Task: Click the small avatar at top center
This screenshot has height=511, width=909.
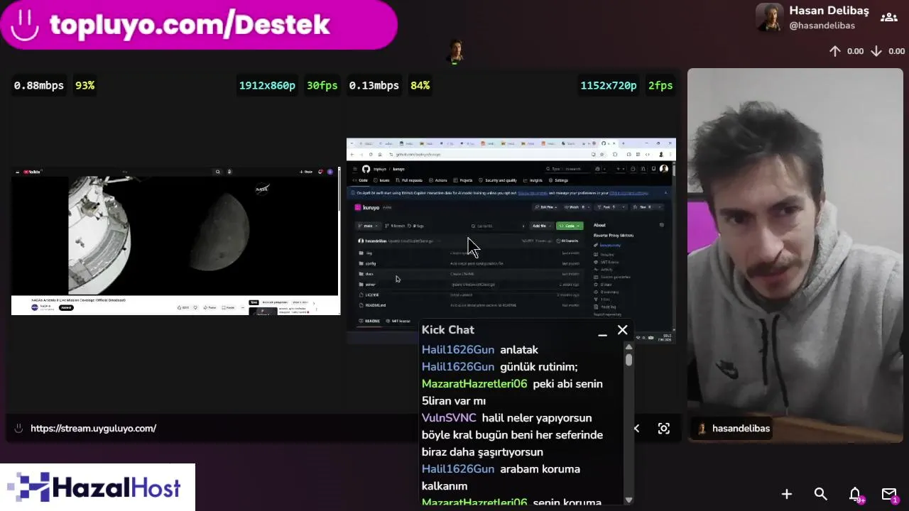Action: point(455,52)
